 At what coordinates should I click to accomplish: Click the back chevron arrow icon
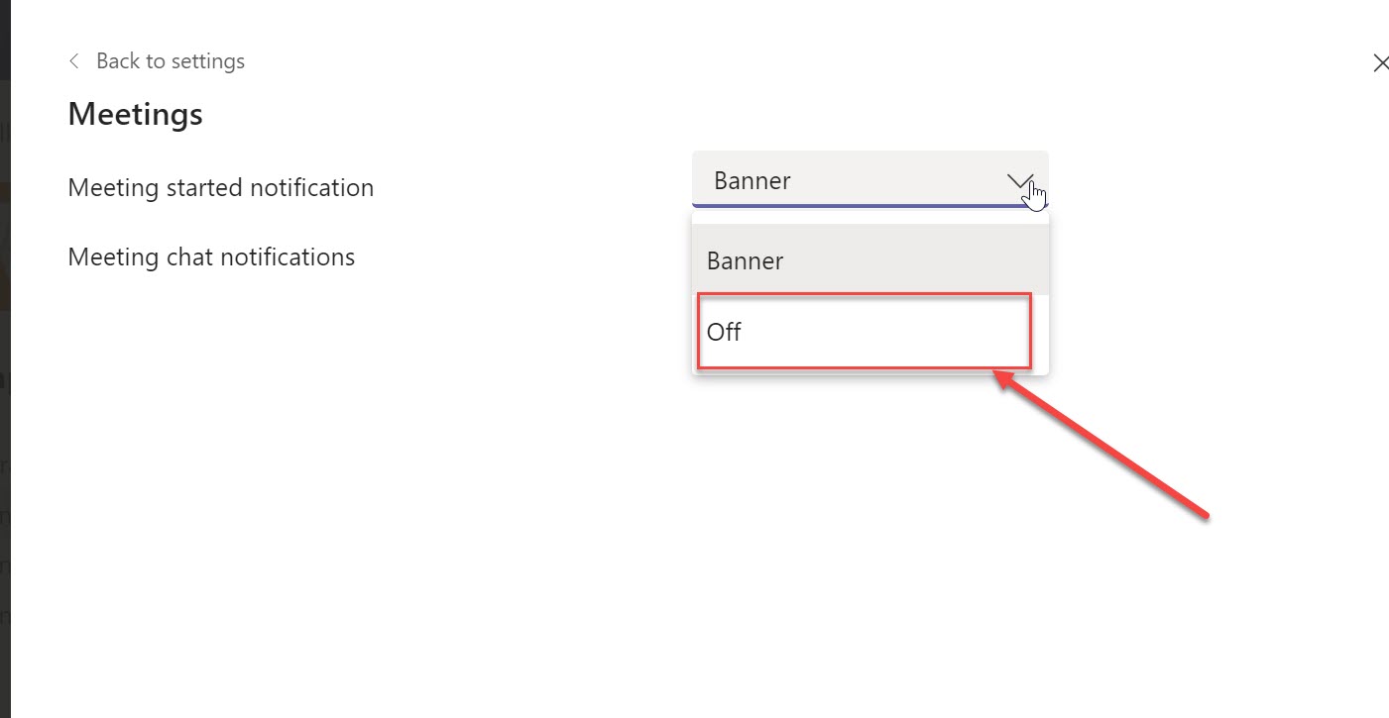click(x=73, y=61)
